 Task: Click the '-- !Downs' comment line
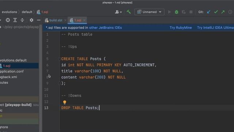[x=71, y=96]
